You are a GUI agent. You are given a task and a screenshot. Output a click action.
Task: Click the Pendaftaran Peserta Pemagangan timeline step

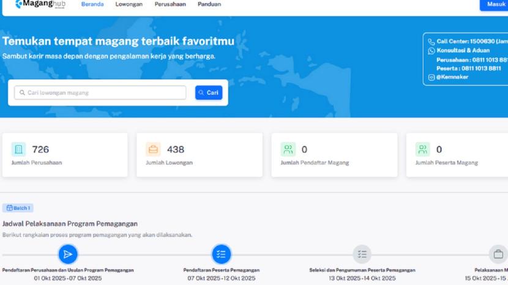click(x=222, y=254)
